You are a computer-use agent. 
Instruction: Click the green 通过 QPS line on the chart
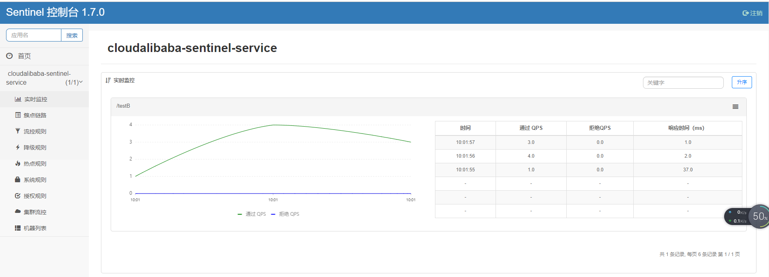click(273, 125)
